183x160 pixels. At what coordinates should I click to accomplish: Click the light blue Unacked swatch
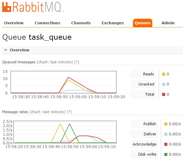[164, 84]
